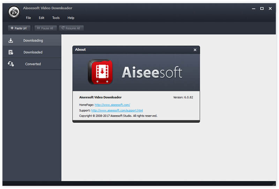279x189 pixels.
Task: Open the Help menu
Action: pyautogui.click(x=71, y=18)
